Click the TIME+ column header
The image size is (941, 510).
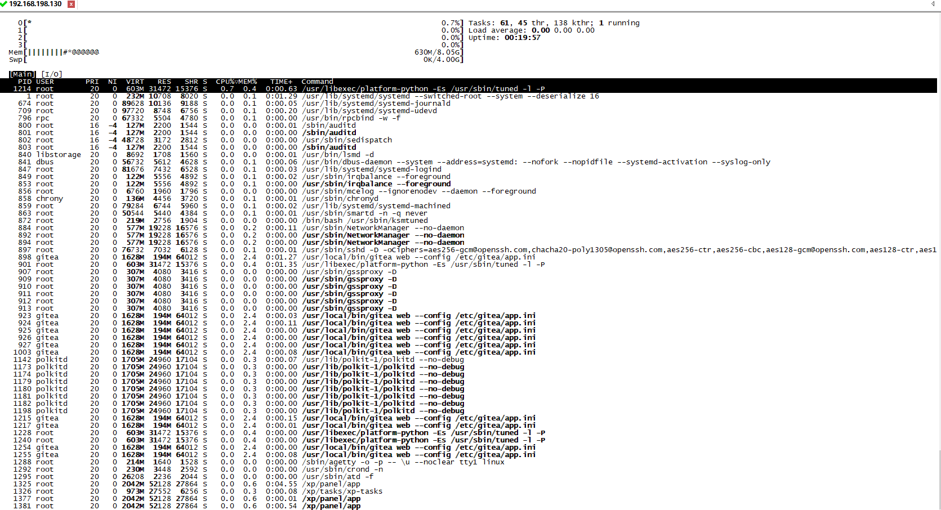pyautogui.click(x=281, y=82)
